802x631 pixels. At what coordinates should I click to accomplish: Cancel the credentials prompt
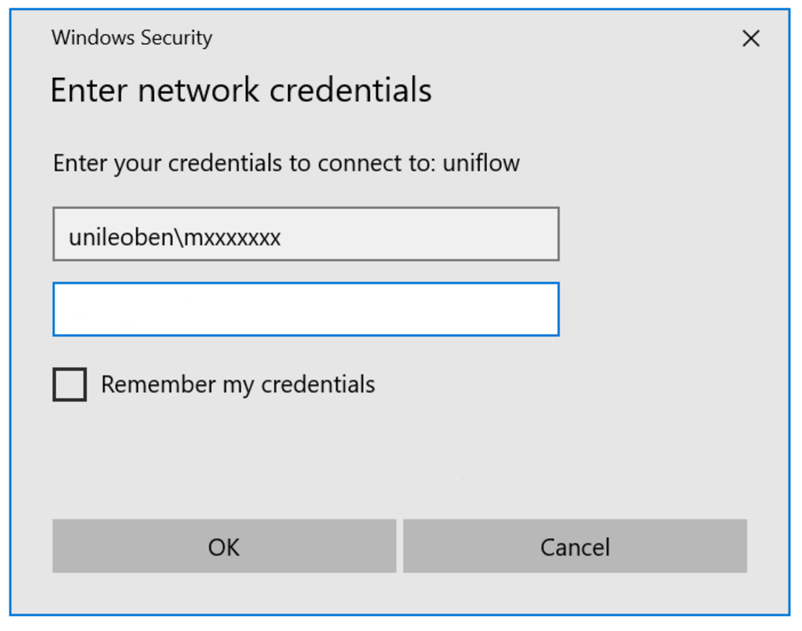[575, 546]
